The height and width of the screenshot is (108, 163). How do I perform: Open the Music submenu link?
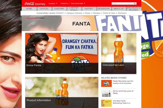point(88,13)
